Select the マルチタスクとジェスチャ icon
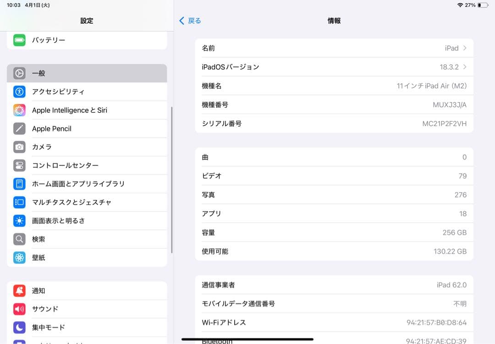Screen dimensions: 495x344 point(20,202)
